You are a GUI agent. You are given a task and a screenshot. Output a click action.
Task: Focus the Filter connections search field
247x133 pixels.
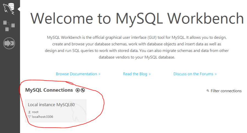pyautogui.click(x=226, y=91)
